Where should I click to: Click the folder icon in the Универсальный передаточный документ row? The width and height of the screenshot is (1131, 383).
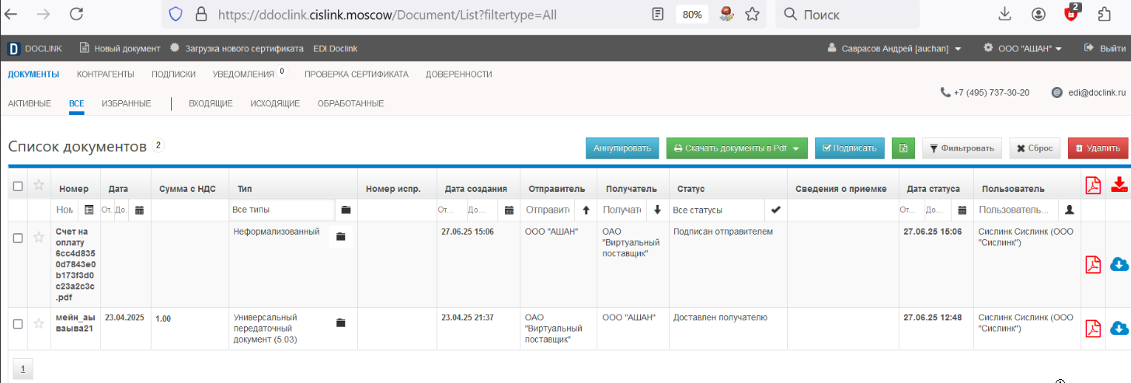[340, 322]
